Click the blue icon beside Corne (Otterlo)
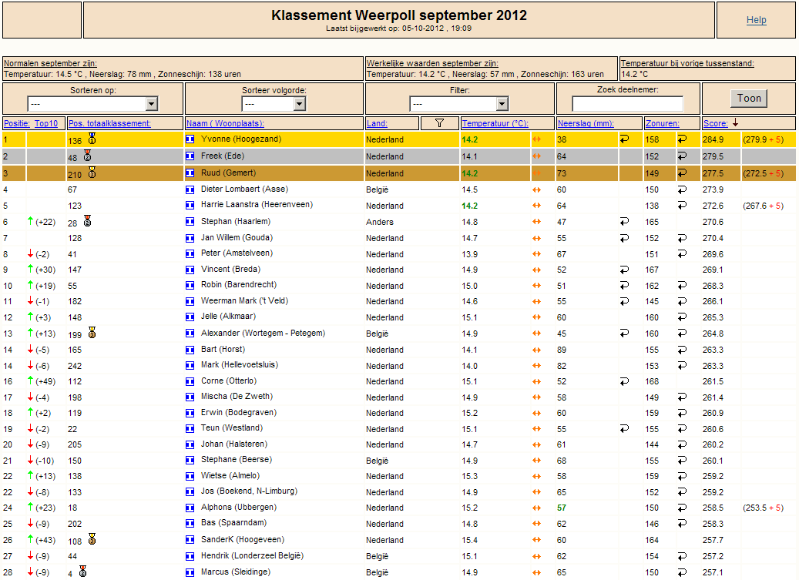Image resolution: width=799 pixels, height=580 pixels. point(190,381)
